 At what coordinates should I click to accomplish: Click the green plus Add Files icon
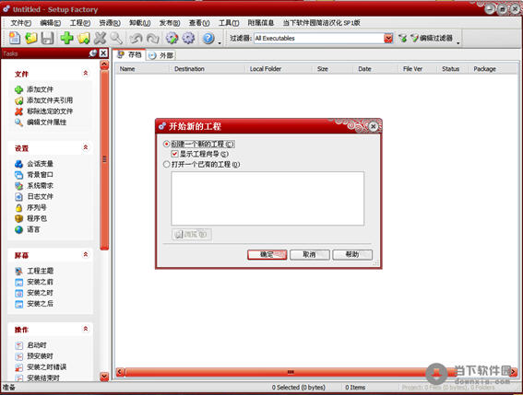click(66, 38)
